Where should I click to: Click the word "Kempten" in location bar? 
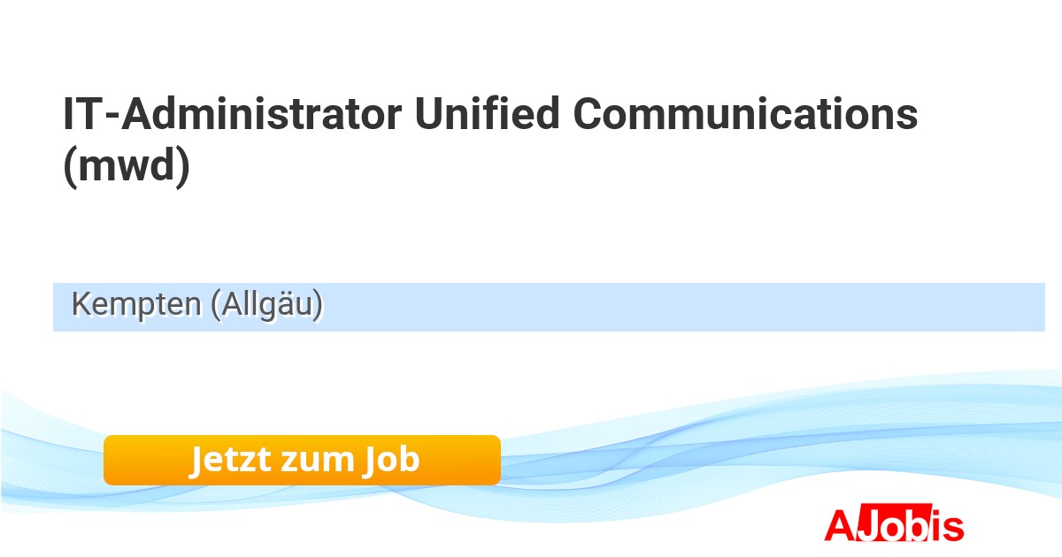pos(136,305)
